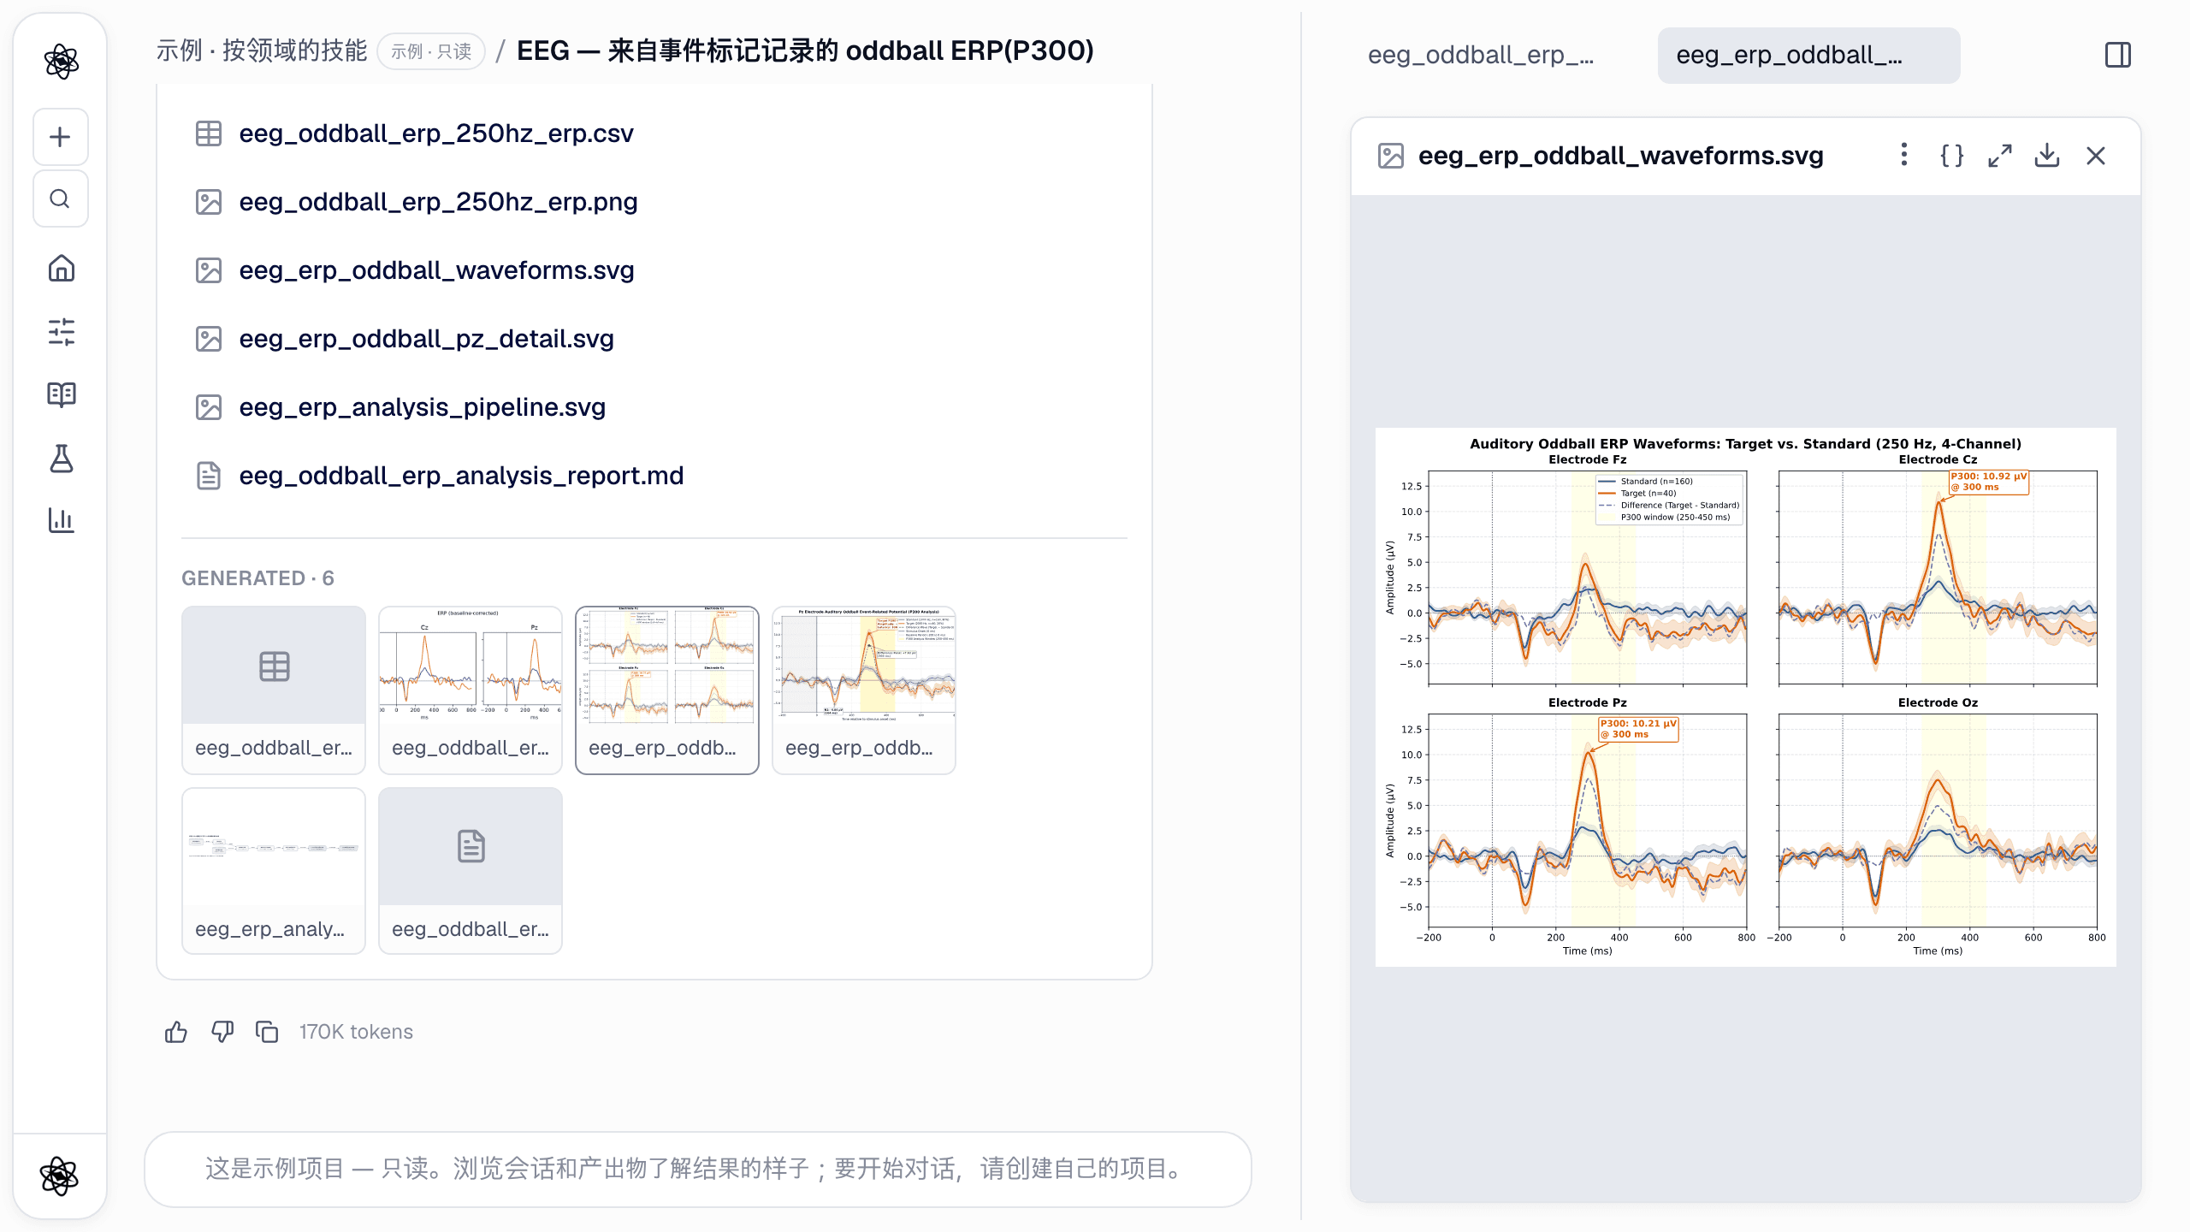The height and width of the screenshot is (1232, 2190).
Task: Click the waveform chart image in preview
Action: point(1745,696)
